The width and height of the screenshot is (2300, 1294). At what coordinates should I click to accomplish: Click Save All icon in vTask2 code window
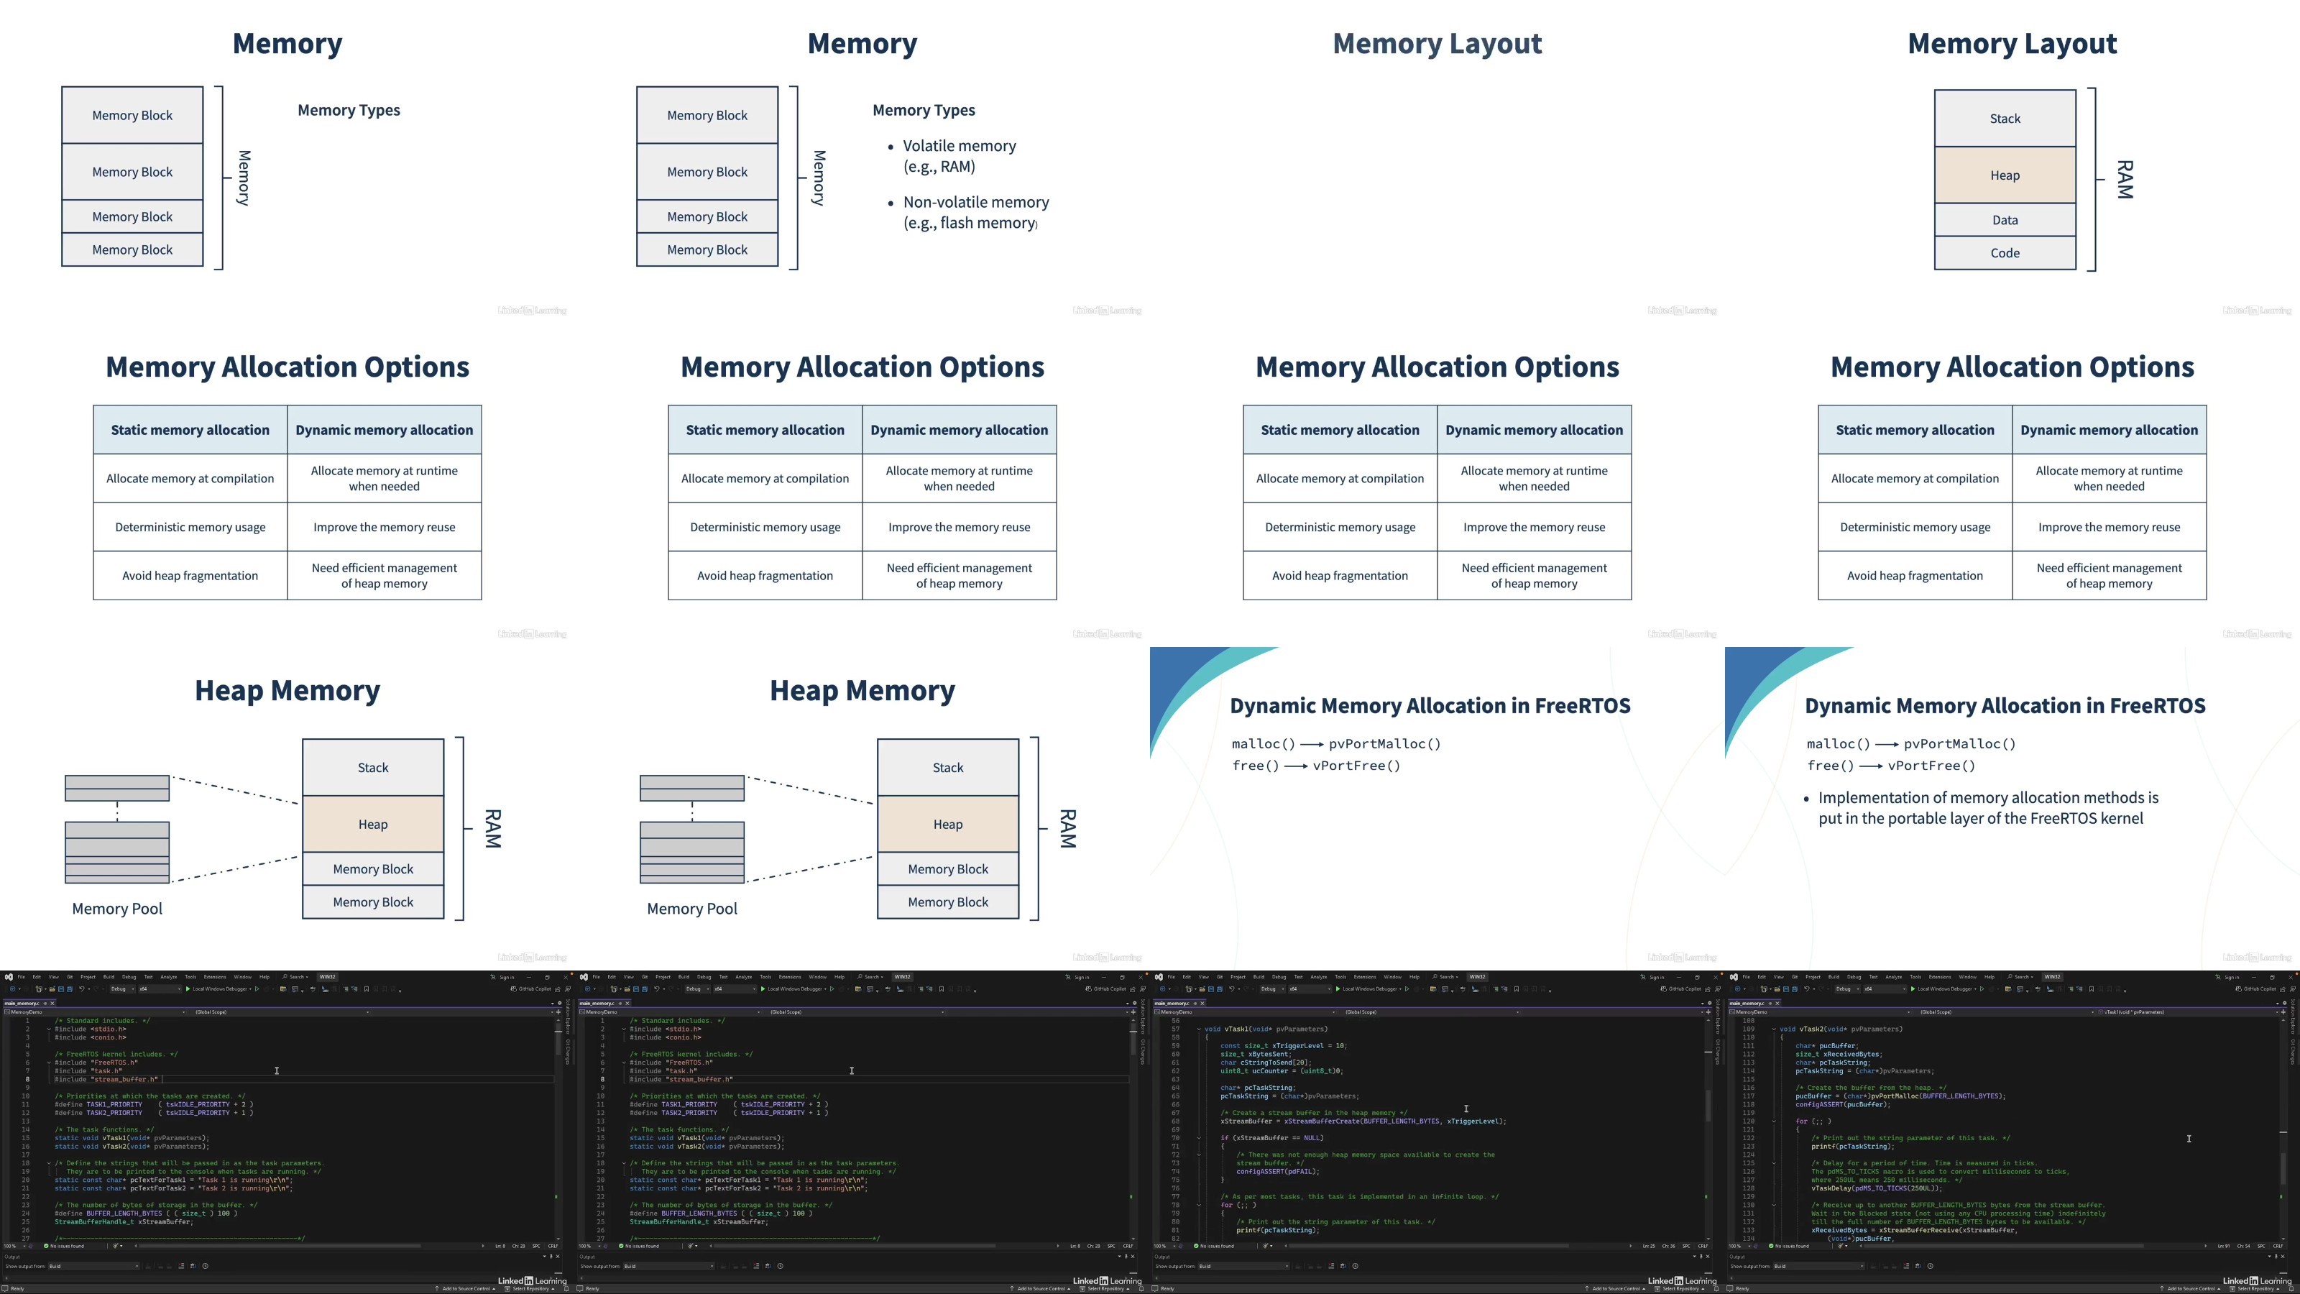[x=1795, y=988]
